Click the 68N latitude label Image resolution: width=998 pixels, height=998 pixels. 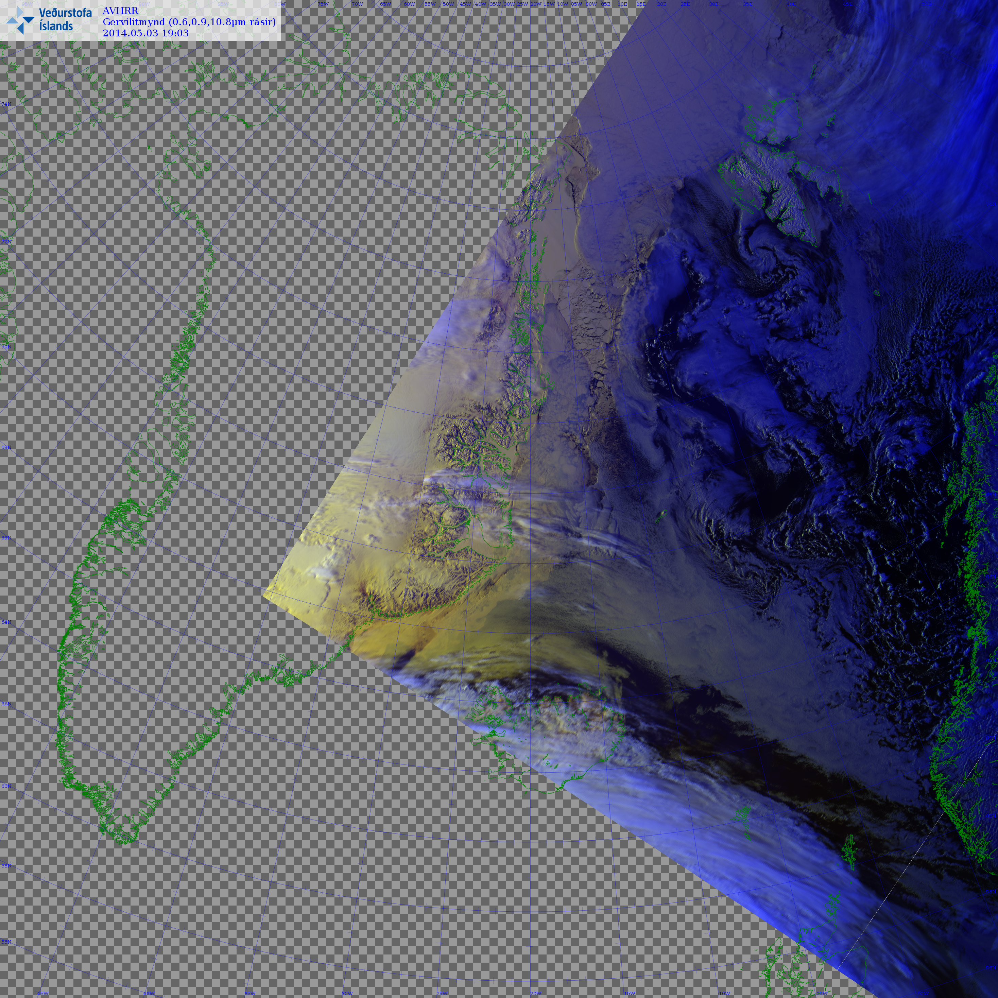6,447
